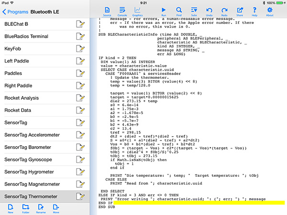Screen dimensions: 287x215
Task: Edit the SensorTag Magnetometer icon
Action: point(80,184)
